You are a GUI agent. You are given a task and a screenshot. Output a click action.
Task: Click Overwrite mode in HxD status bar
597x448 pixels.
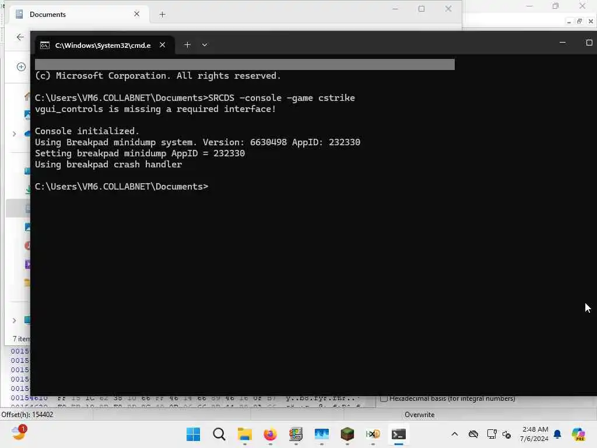419,415
